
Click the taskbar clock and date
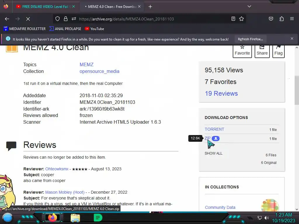(284, 218)
